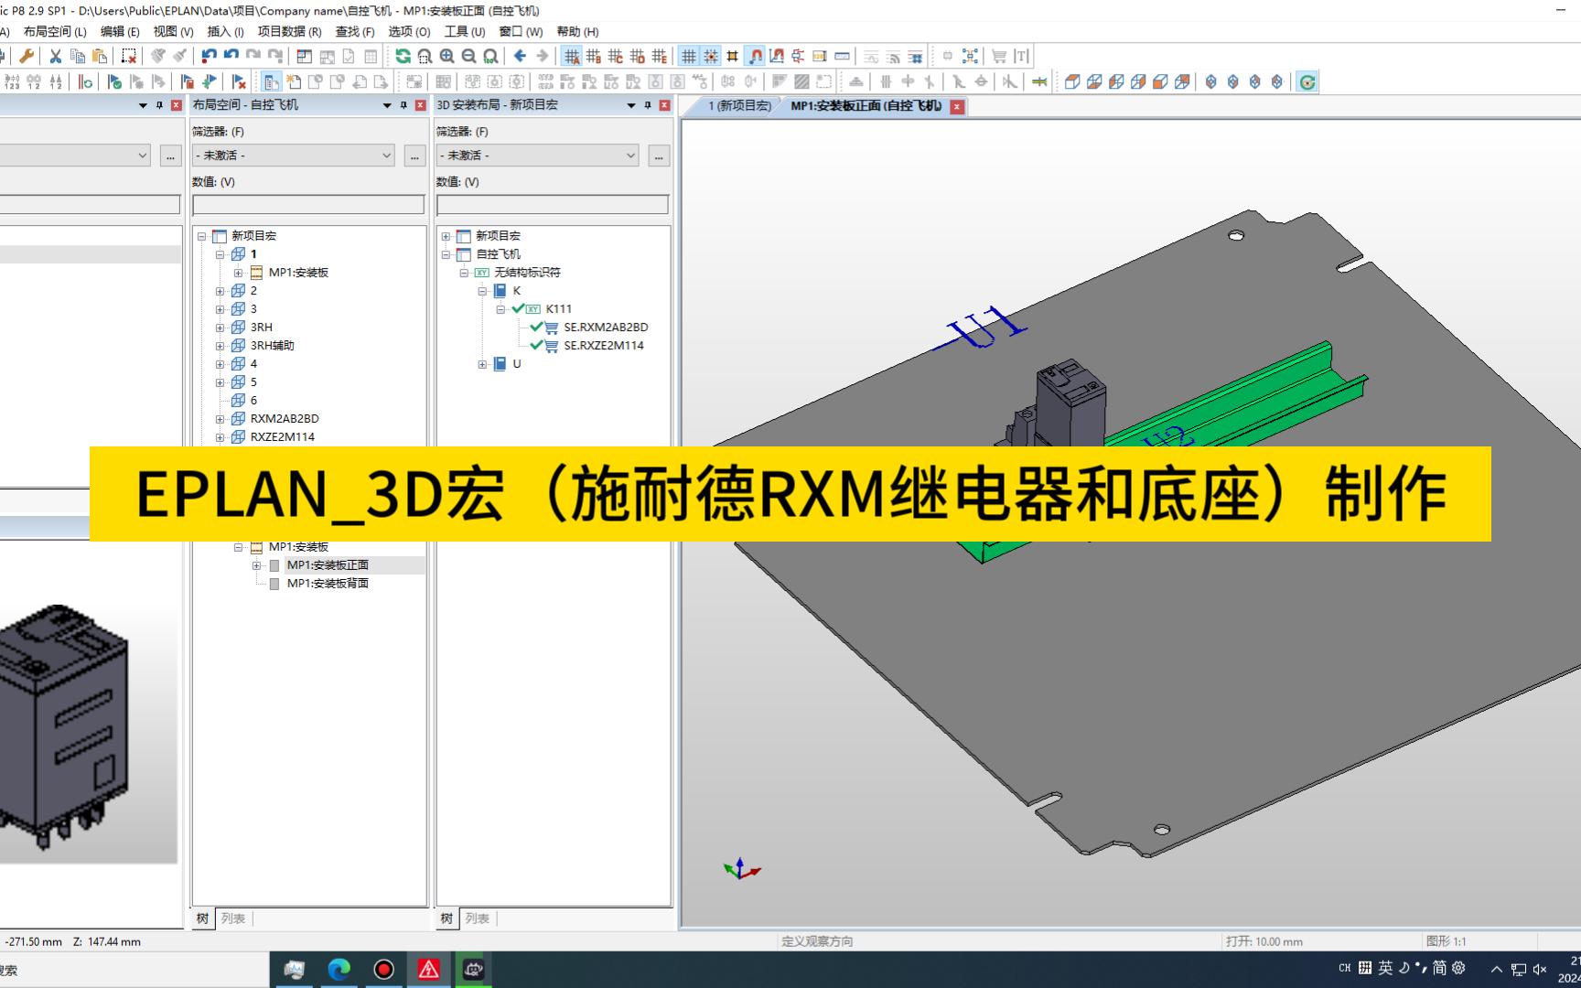This screenshot has height=988, width=1581.
Task: Click the ... button beside 布局空间 filter
Action: coord(414,156)
